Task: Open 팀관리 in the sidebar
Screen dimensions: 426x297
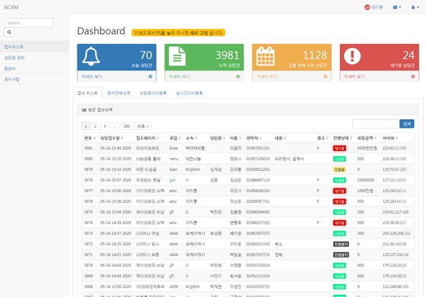Action: tap(34, 68)
